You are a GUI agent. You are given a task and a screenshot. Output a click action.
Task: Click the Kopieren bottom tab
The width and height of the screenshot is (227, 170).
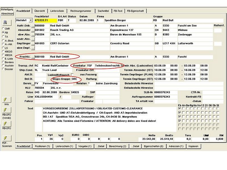(x=193, y=146)
